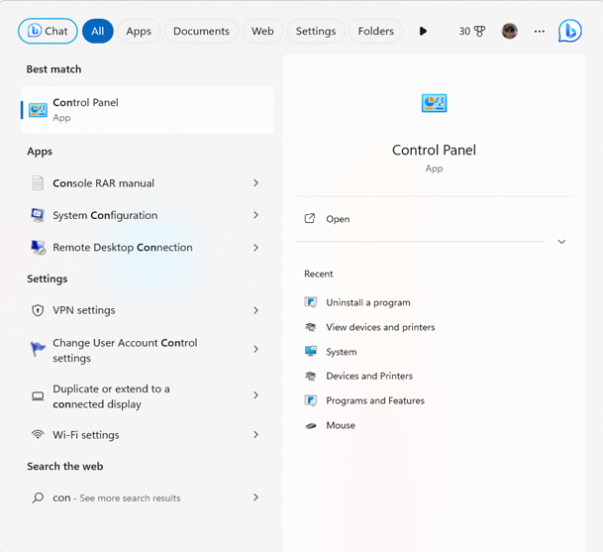Click the Remote Desktop Connection icon
The image size is (603, 552).
click(38, 248)
